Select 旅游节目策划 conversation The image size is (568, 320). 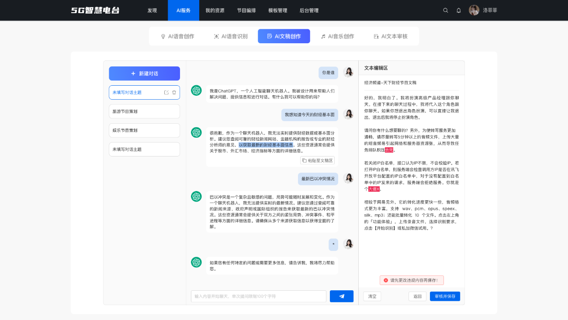[x=144, y=111]
